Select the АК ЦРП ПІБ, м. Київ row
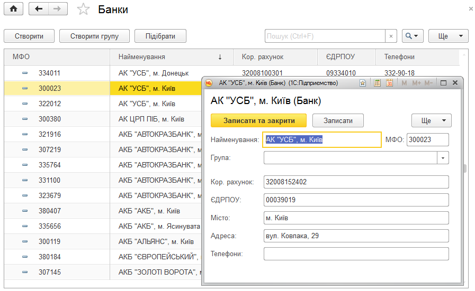This screenshot has width=475, height=291. [x=103, y=119]
